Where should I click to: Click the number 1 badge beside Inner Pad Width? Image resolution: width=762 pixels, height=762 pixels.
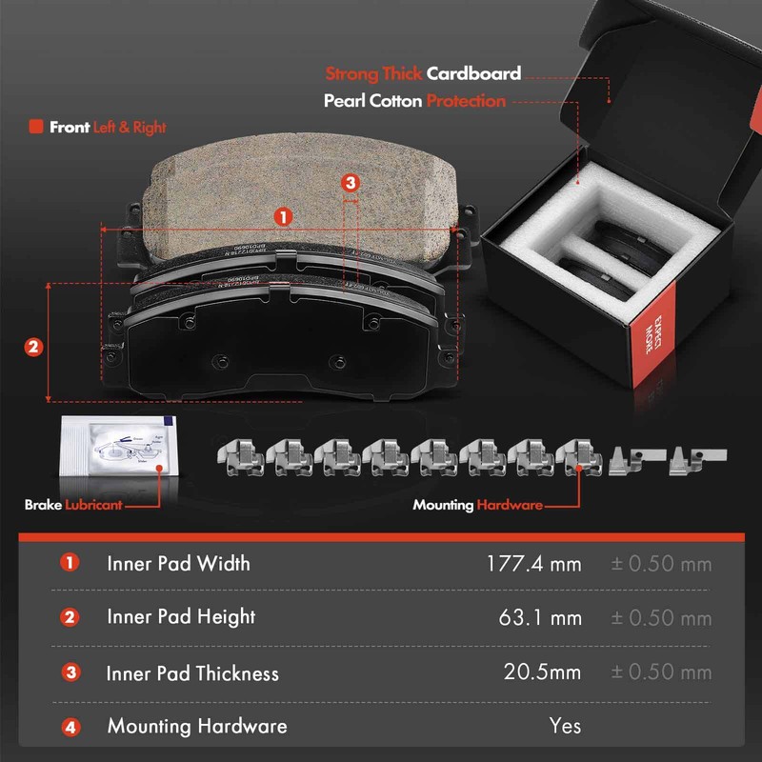point(70,563)
